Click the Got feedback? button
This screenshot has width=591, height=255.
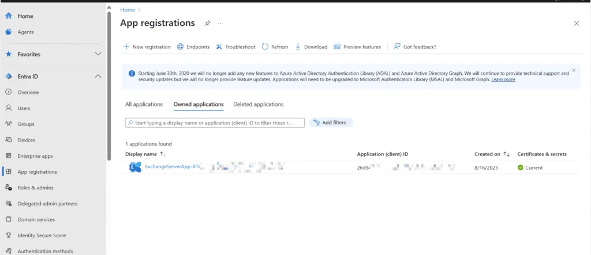point(415,47)
